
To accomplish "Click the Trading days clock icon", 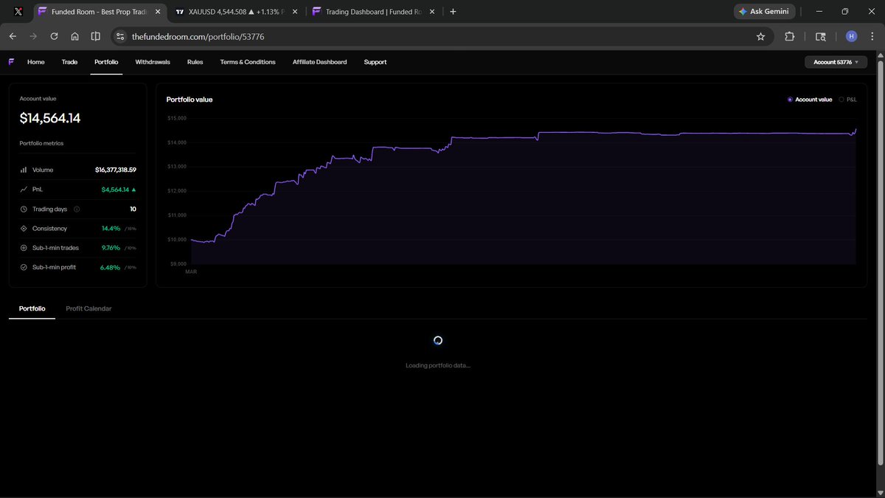I will pos(24,209).
